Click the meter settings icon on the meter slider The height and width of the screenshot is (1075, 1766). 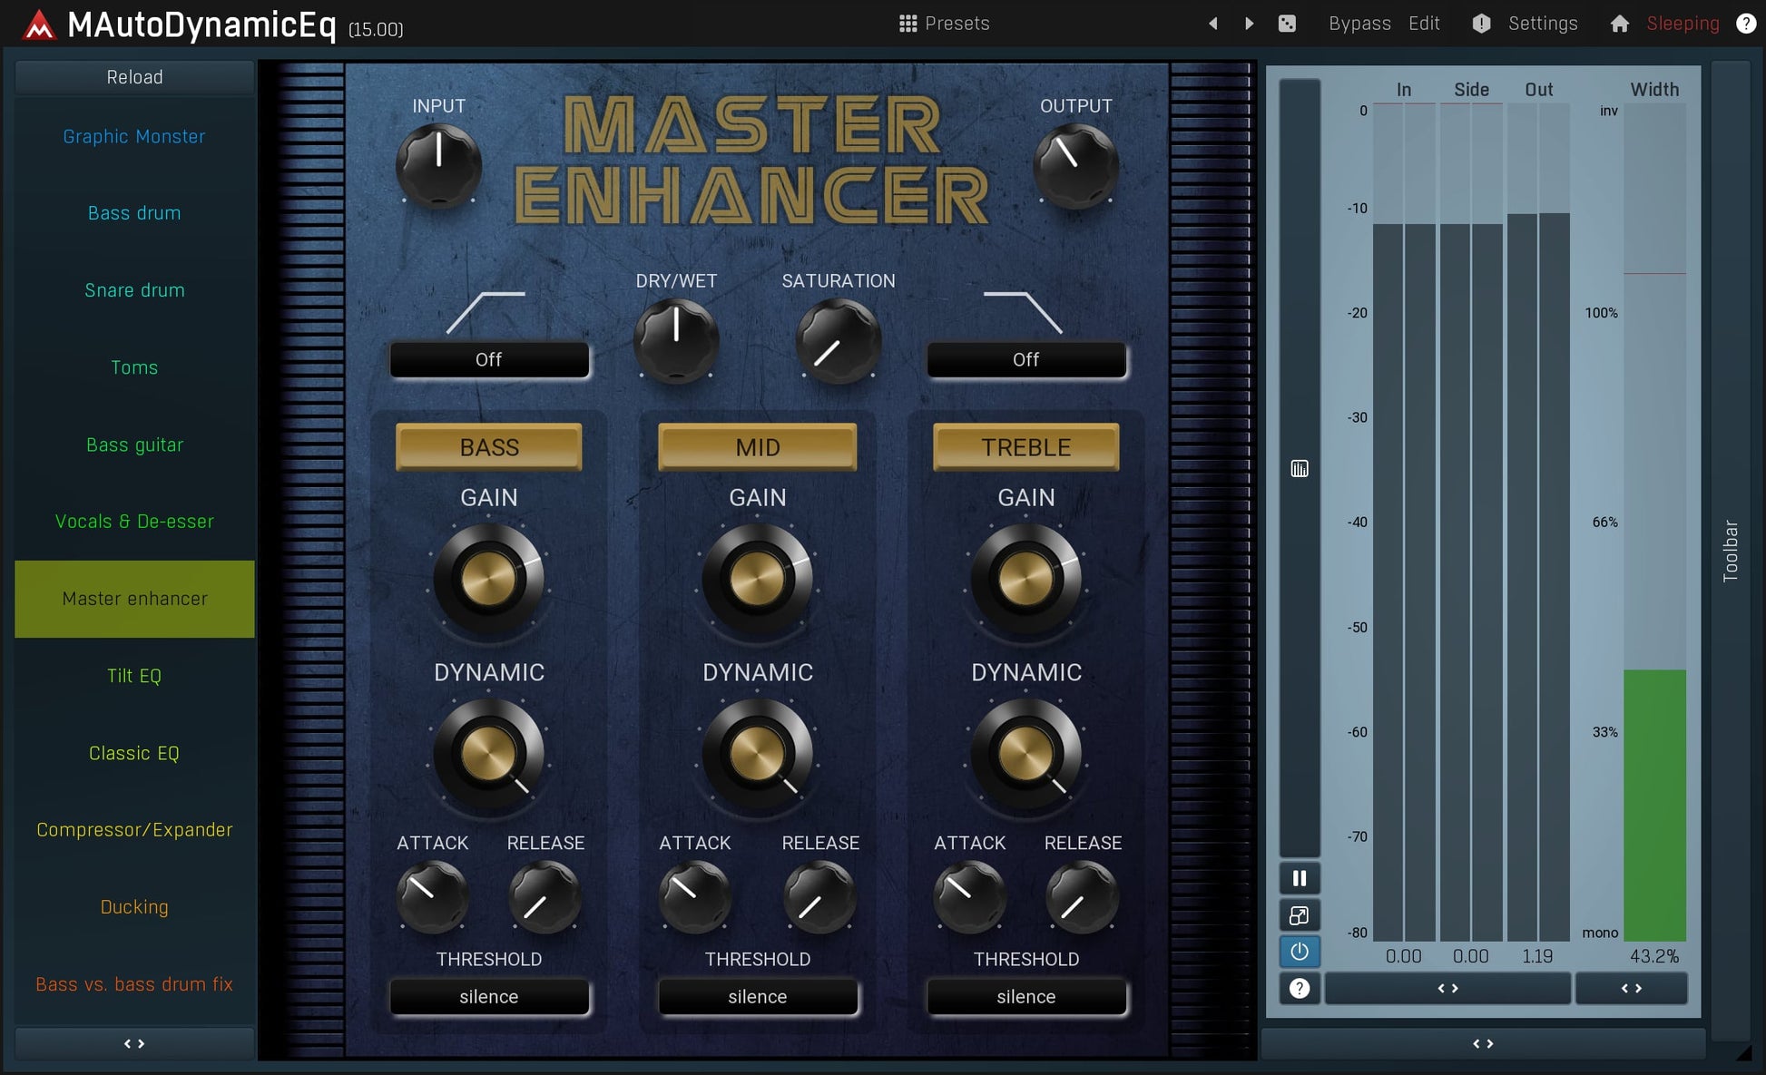(1300, 469)
